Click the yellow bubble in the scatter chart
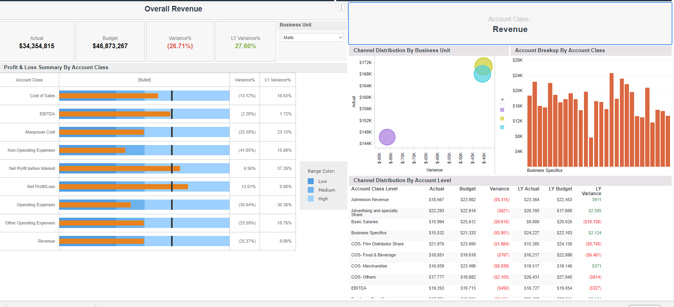Viewport: 674px width, 307px height. [484, 62]
